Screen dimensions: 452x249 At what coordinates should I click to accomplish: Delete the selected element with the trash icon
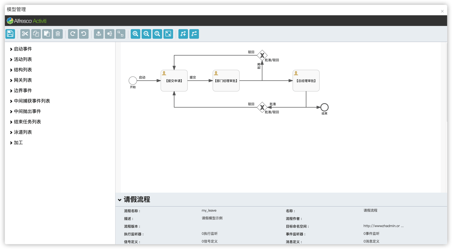(x=58, y=34)
